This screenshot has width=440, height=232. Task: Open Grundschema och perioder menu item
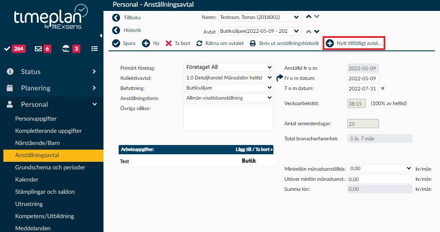click(50, 167)
